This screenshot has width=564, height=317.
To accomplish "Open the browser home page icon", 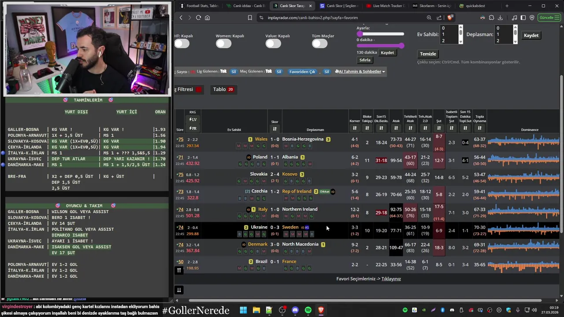I will [x=207, y=18].
